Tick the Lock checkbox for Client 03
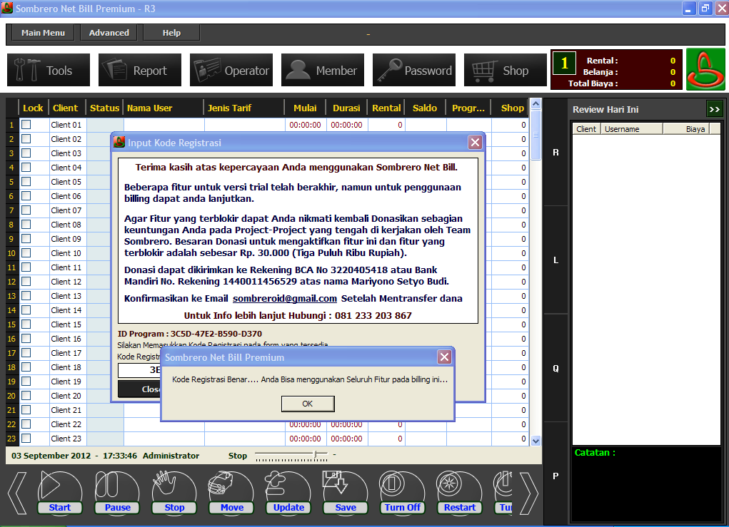729x527 pixels. click(26, 153)
